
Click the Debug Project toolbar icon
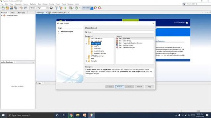tap(71, 8)
